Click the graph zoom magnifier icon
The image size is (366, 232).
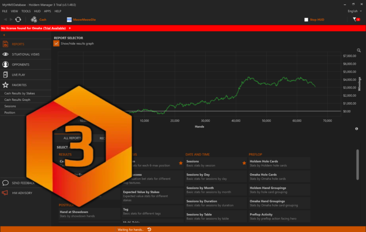pyautogui.click(x=359, y=50)
